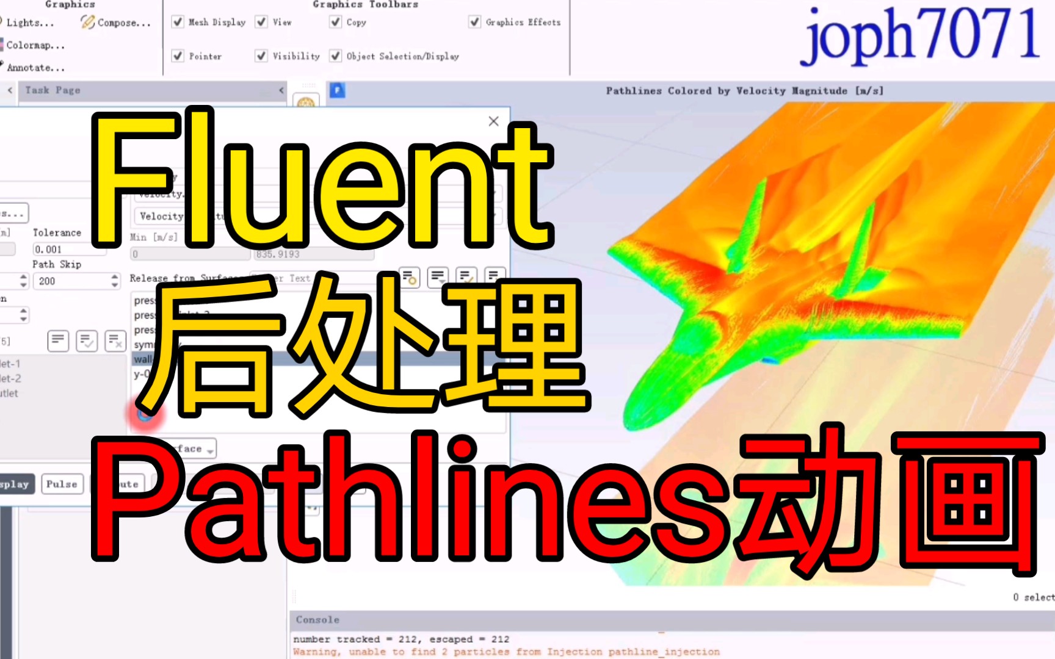1055x659 pixels.
Task: Collapse the Task Page panel chevron
Action: (281, 90)
